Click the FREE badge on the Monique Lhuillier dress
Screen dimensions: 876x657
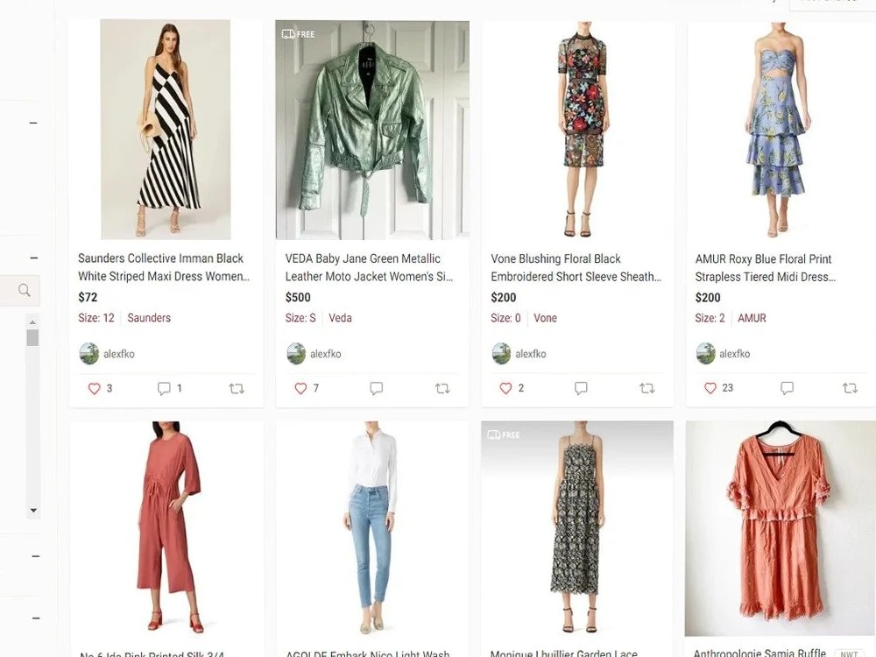503,434
